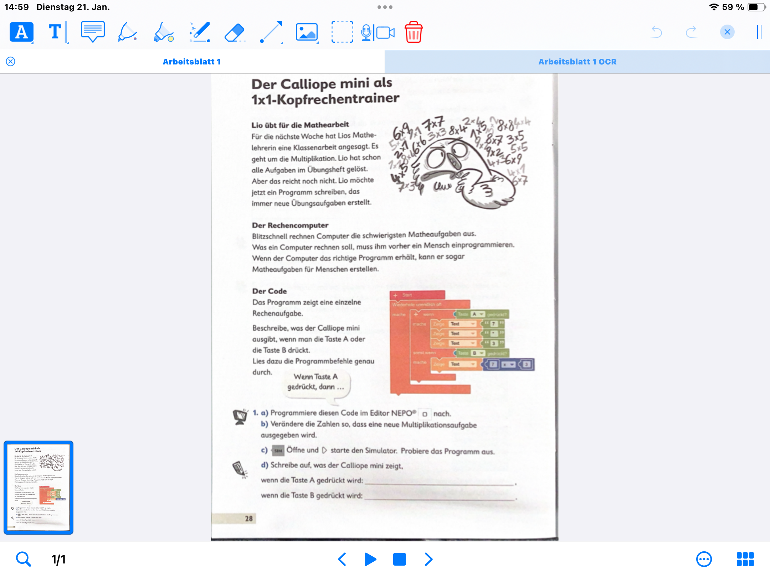Select the pen drawing tool

click(127, 32)
